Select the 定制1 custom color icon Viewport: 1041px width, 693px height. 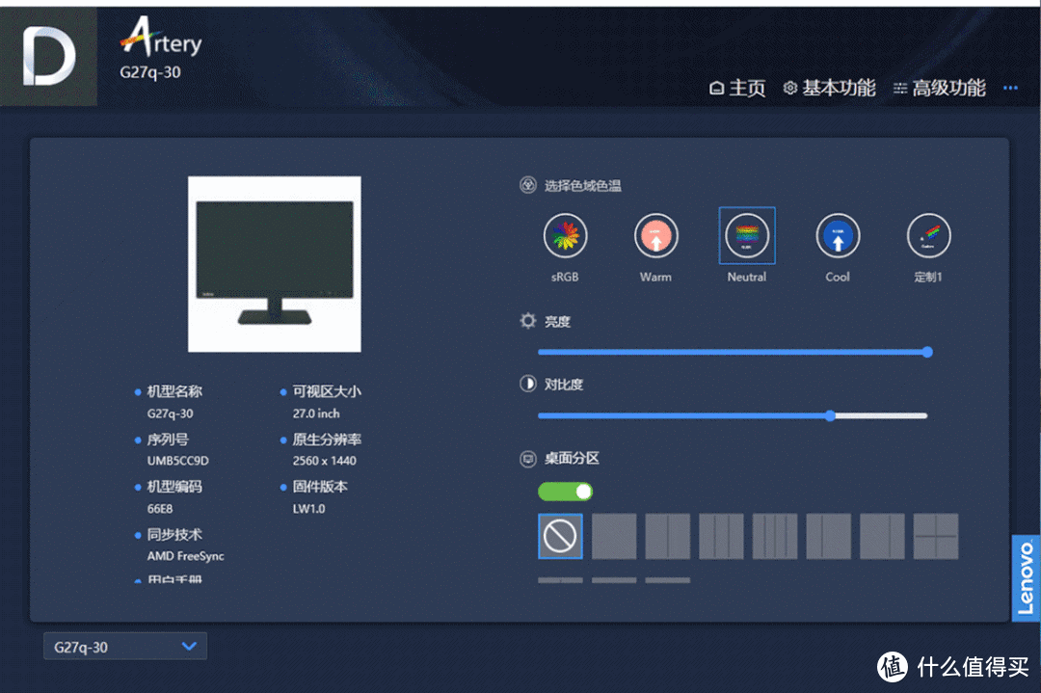(x=929, y=235)
